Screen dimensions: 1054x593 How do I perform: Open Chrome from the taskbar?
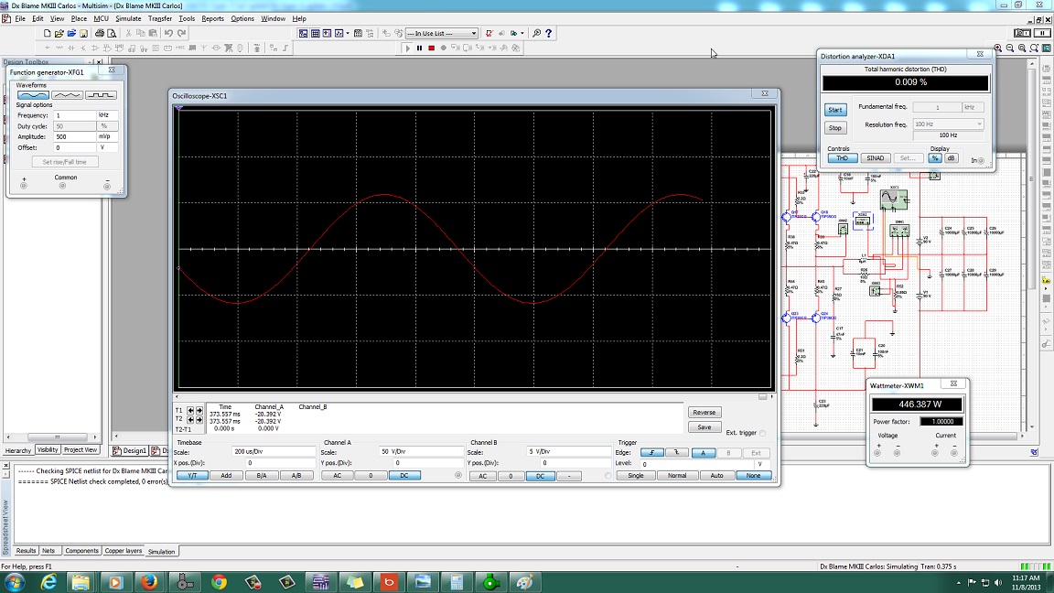coord(220,582)
